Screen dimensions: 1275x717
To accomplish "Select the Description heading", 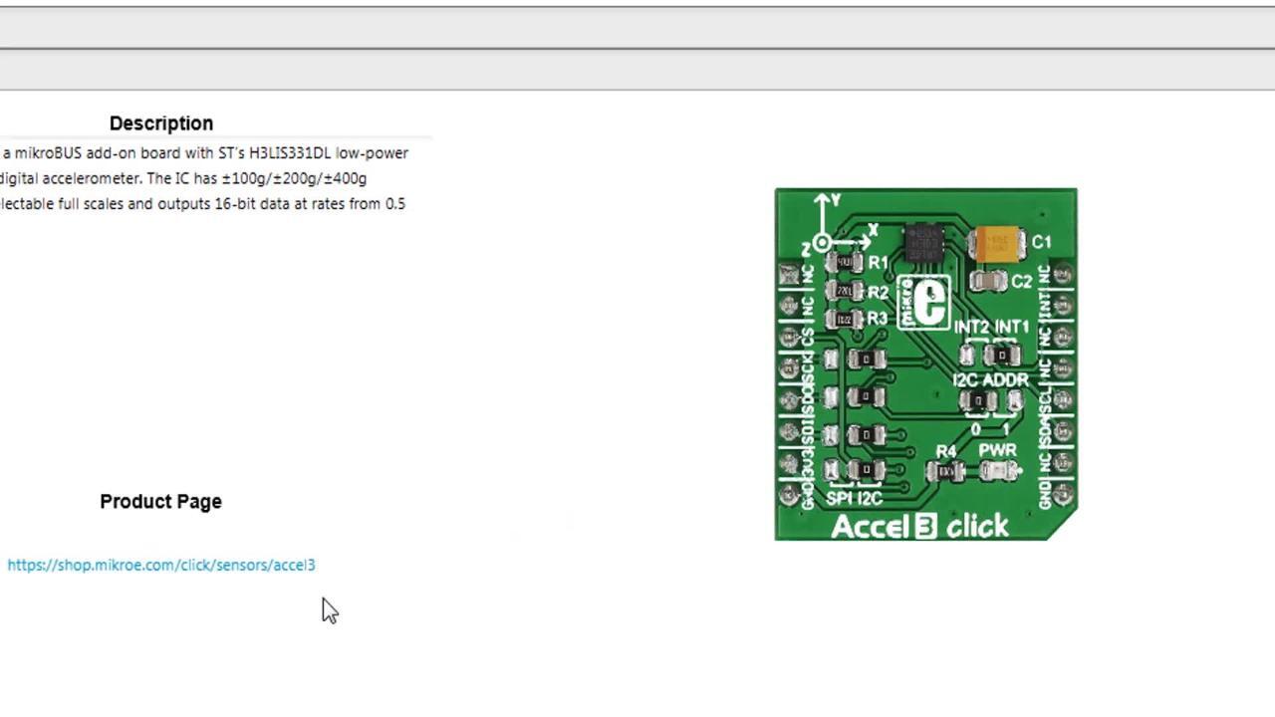I will [x=161, y=123].
